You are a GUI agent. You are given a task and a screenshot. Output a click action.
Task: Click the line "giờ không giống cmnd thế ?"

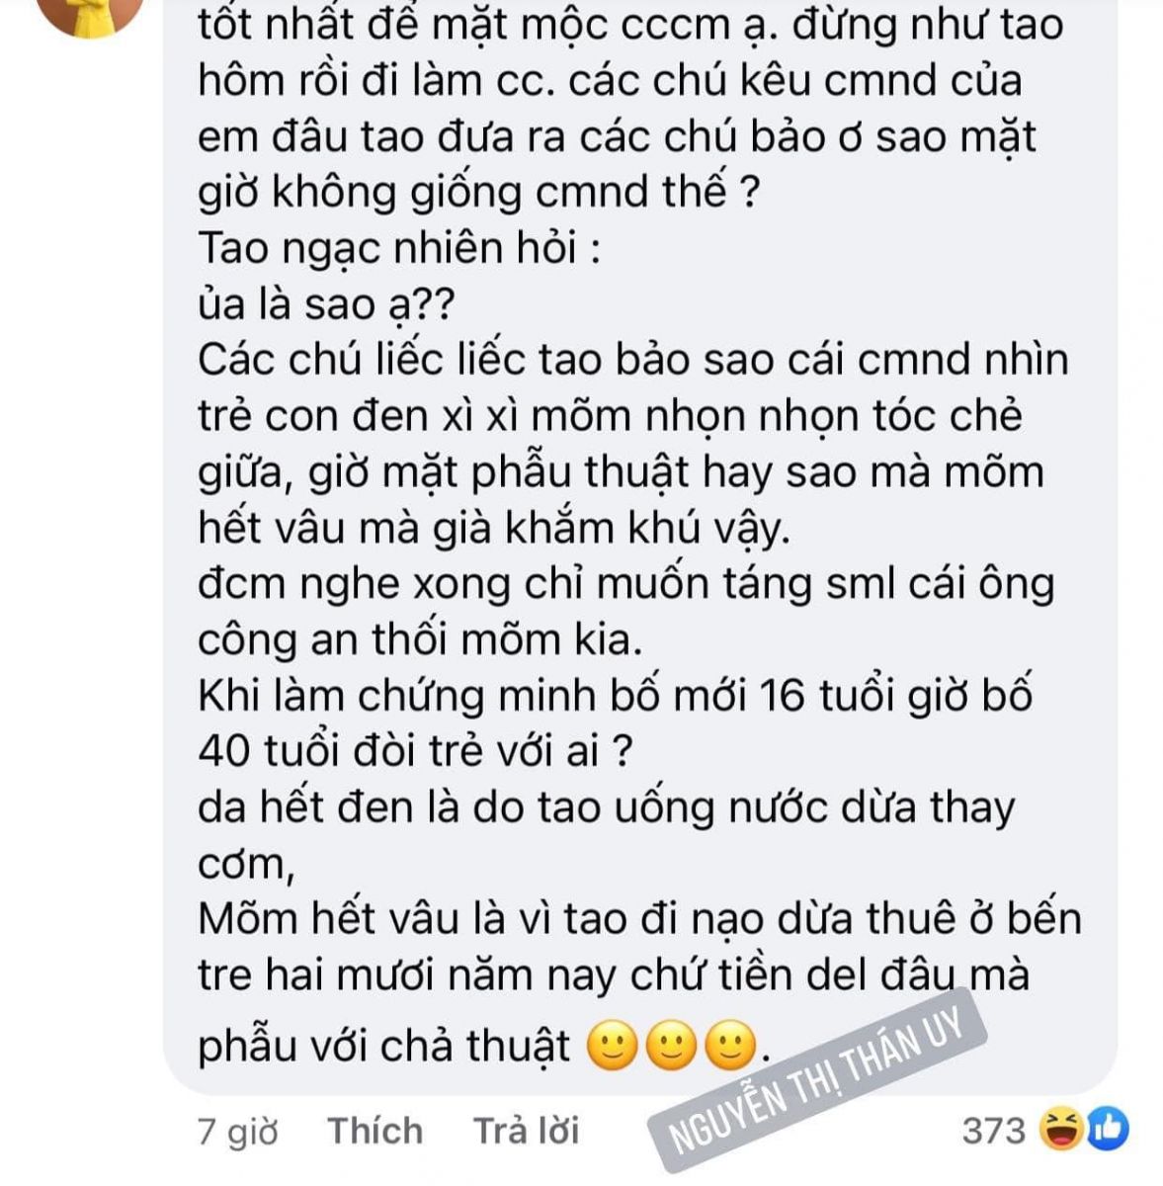479,193
